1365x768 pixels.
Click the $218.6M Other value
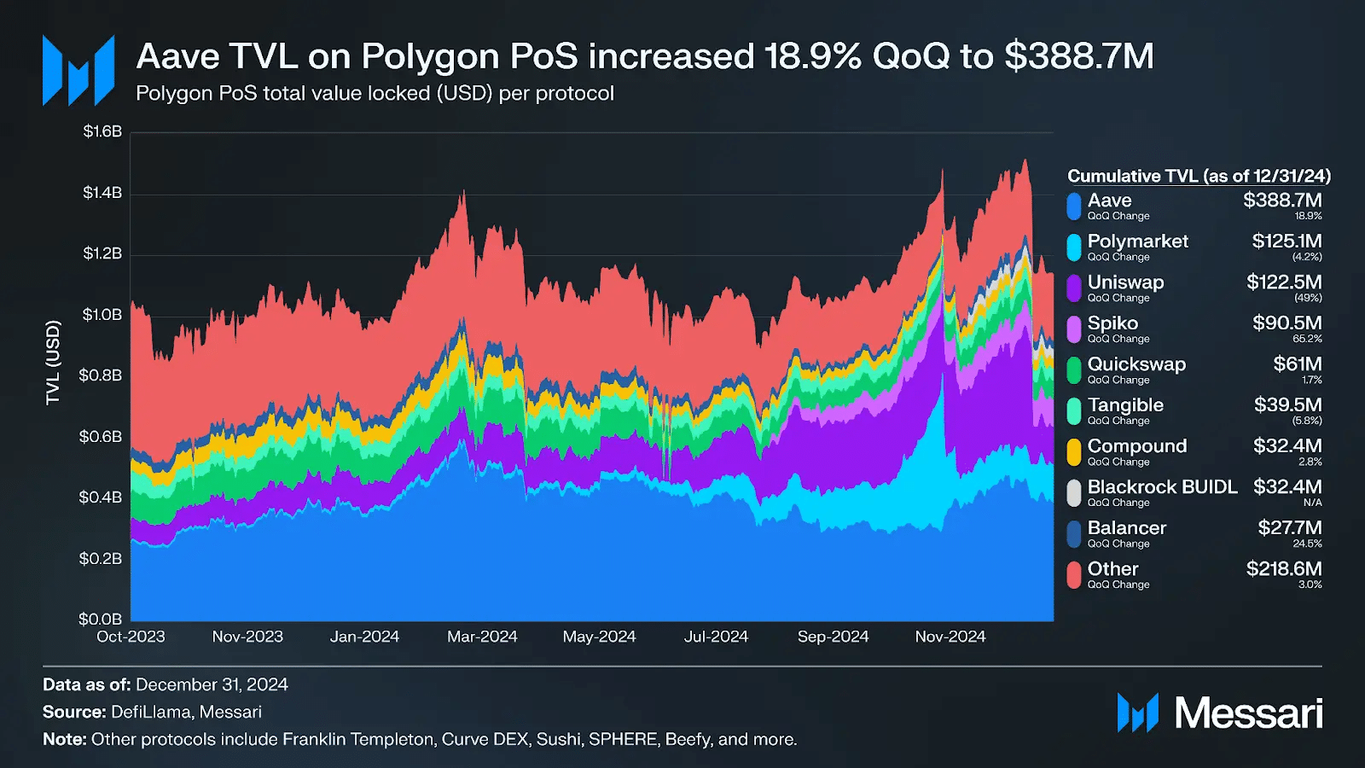(x=1284, y=569)
